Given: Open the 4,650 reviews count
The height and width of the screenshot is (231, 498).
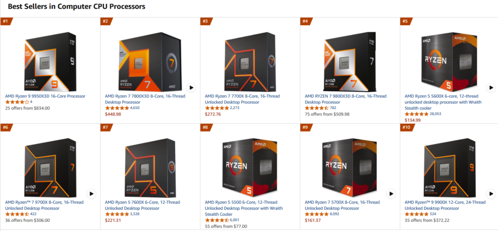Looking at the screenshot, I should (135, 108).
